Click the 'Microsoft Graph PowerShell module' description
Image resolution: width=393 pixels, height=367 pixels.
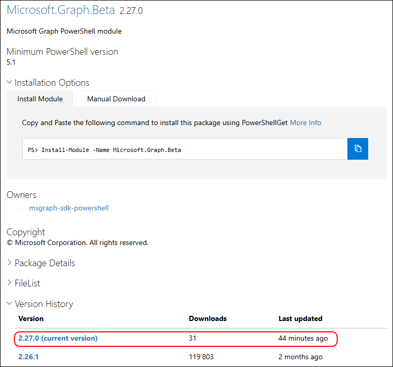(x=64, y=31)
